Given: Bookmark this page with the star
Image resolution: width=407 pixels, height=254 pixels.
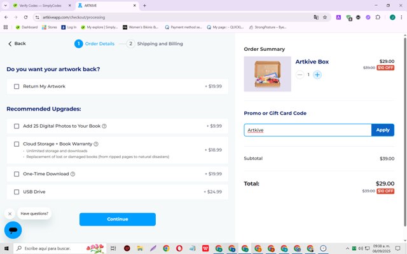Looking at the screenshot, I should point(325,17).
